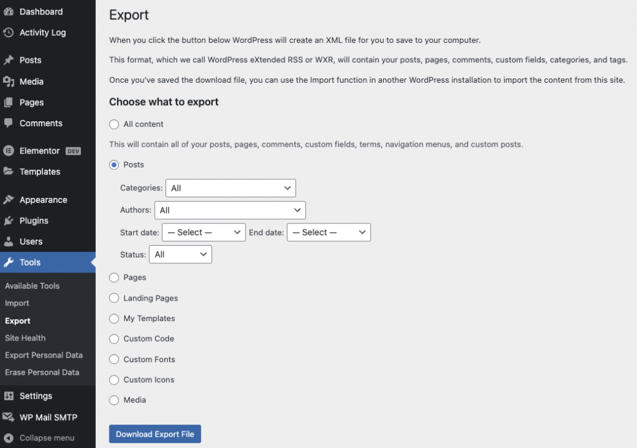Choose the Pages export radio option
Screen dimensions: 637x448
pos(114,278)
